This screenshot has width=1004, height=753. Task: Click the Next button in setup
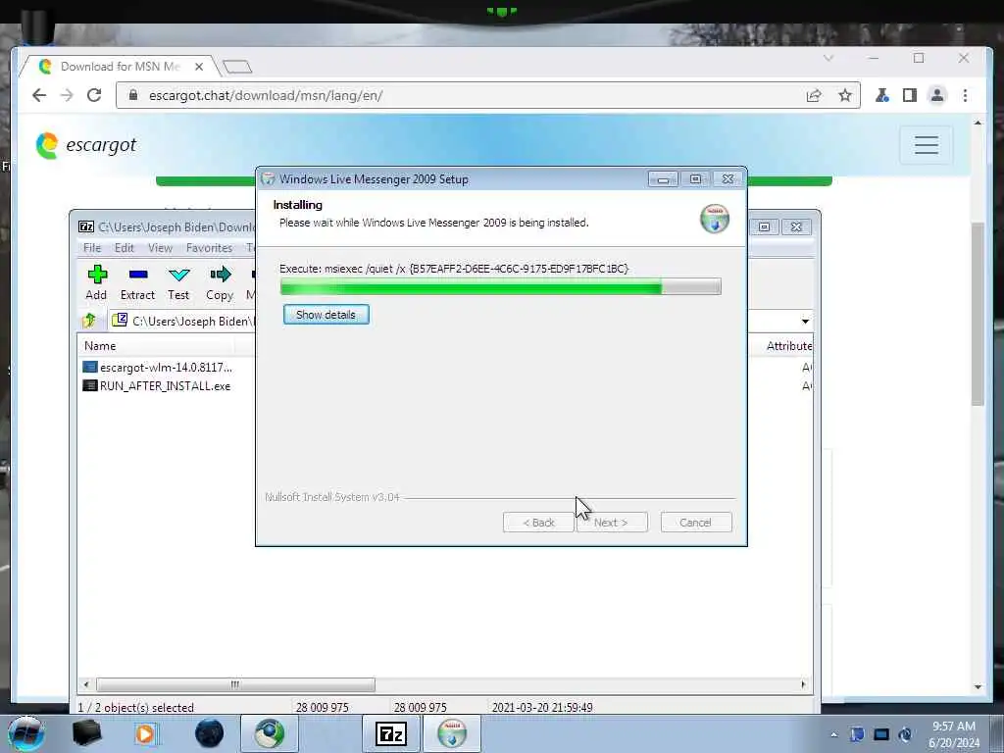(x=612, y=523)
